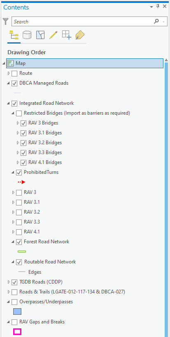Open List By Editing pencil icon
This screenshot has height=337, width=170.
point(54,35)
